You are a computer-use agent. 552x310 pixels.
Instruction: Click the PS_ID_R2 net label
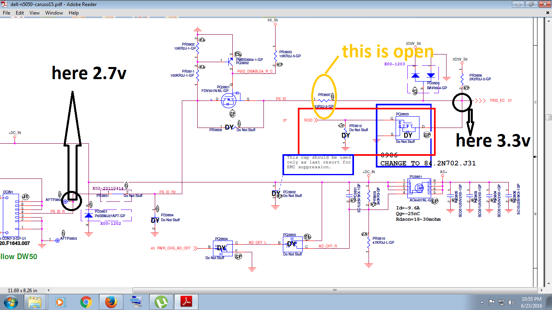[167, 192]
